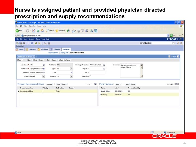Expand the Saved Queries dropdown
The height and width of the screenshot is (147, 196).
pos(174,43)
